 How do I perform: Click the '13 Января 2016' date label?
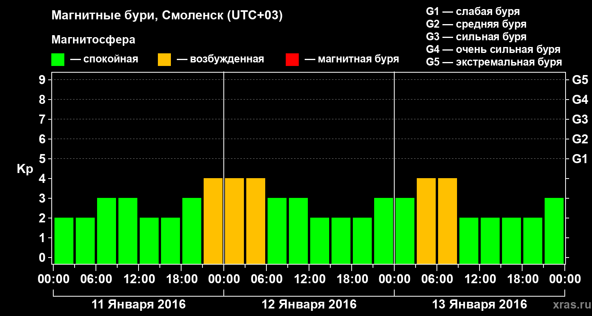(x=480, y=305)
